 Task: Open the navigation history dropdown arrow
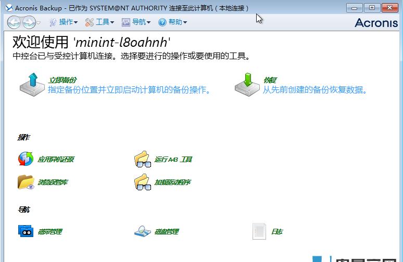pos(39,22)
